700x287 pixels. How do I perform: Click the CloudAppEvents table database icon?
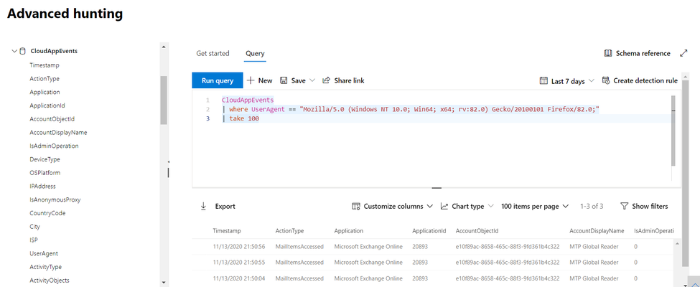pyautogui.click(x=23, y=51)
